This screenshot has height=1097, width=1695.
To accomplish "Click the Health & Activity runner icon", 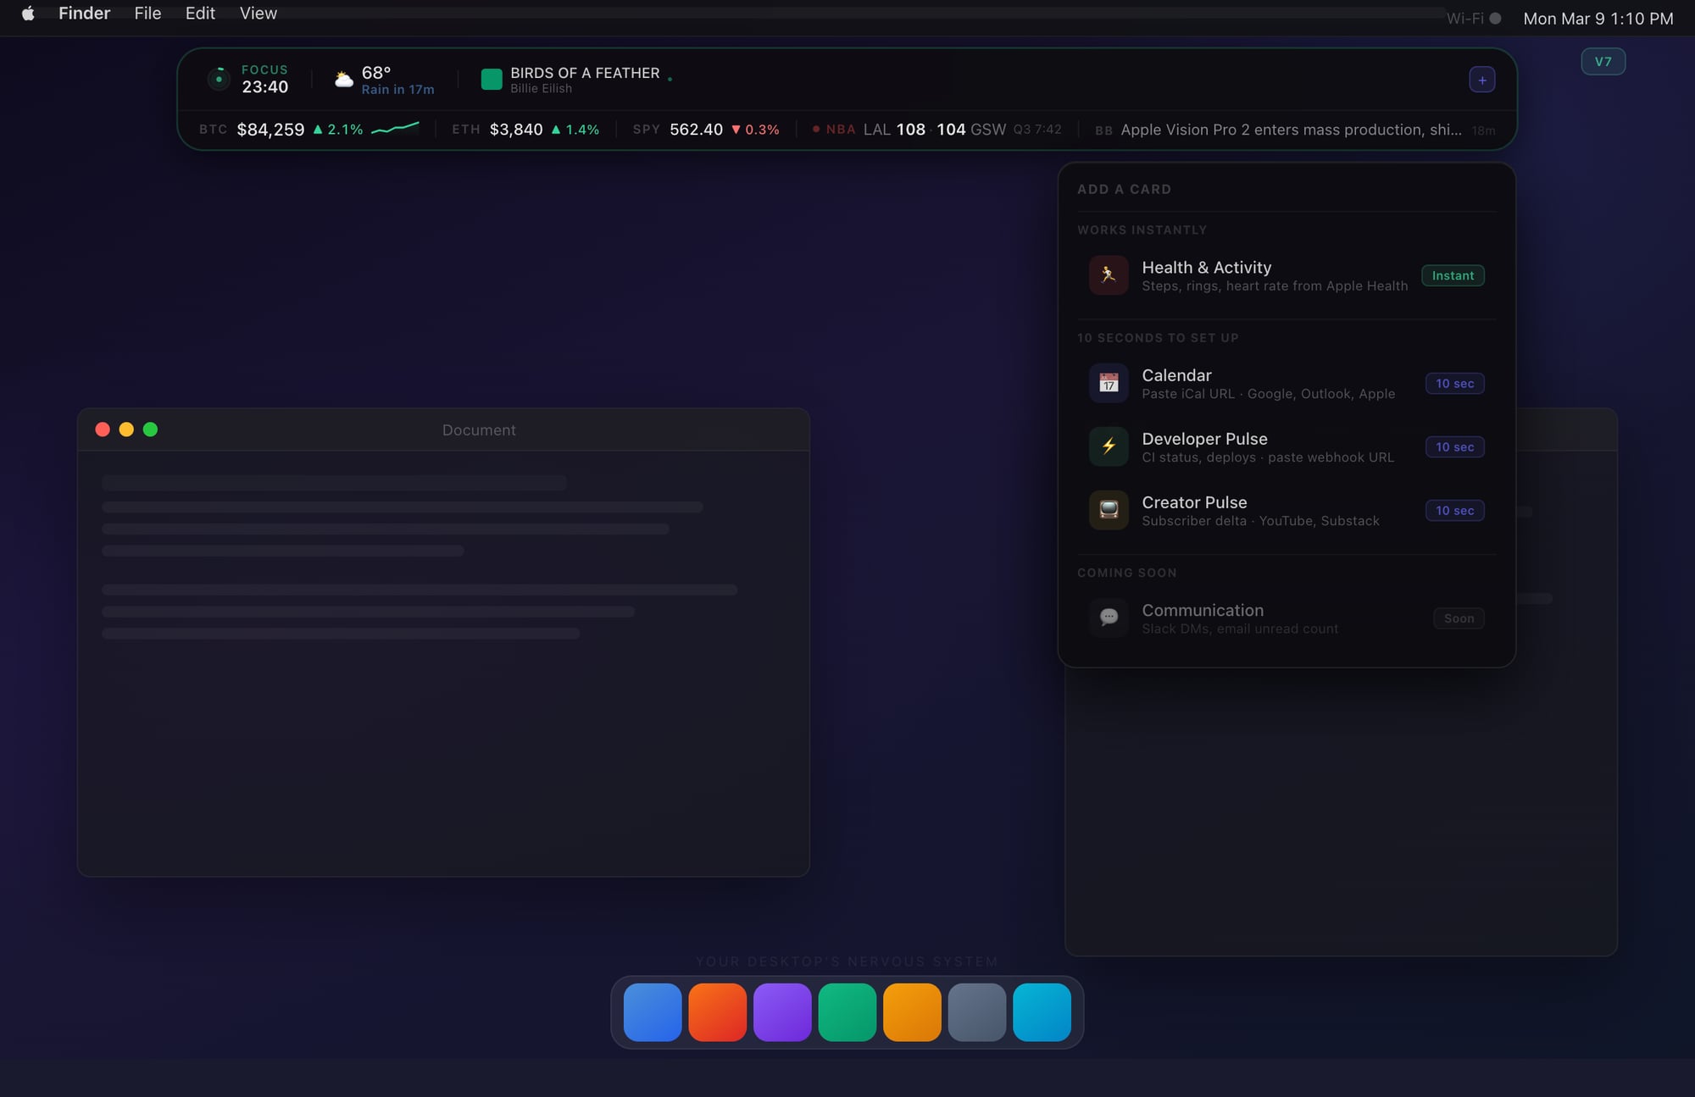I will [1108, 275].
